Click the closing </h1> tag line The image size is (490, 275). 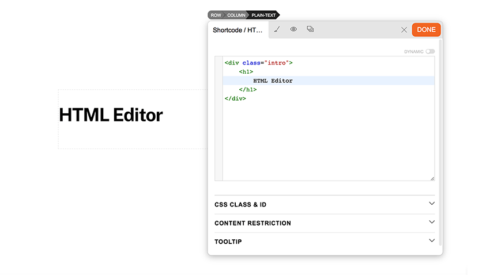(x=248, y=90)
